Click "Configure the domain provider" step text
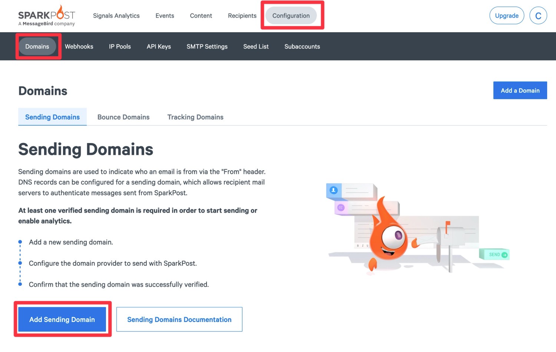 (x=113, y=263)
